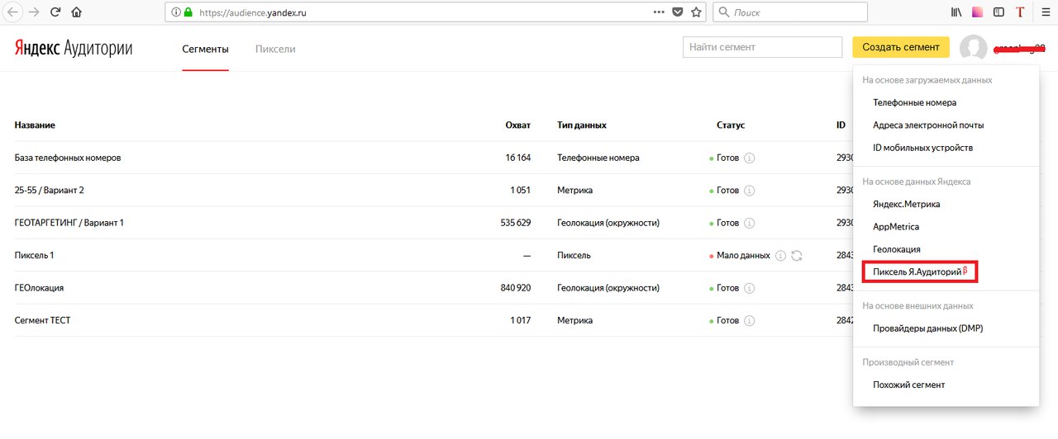Click the pink gradient extension icon

[x=978, y=12]
